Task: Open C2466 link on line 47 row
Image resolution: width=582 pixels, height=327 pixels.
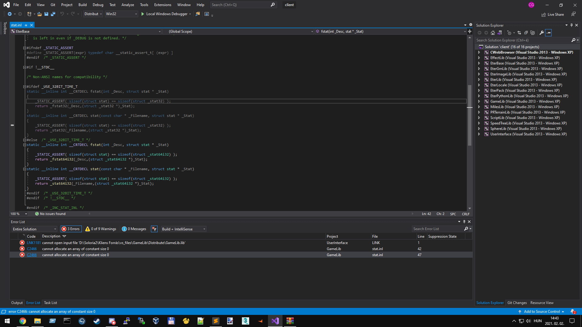Action: [32, 255]
